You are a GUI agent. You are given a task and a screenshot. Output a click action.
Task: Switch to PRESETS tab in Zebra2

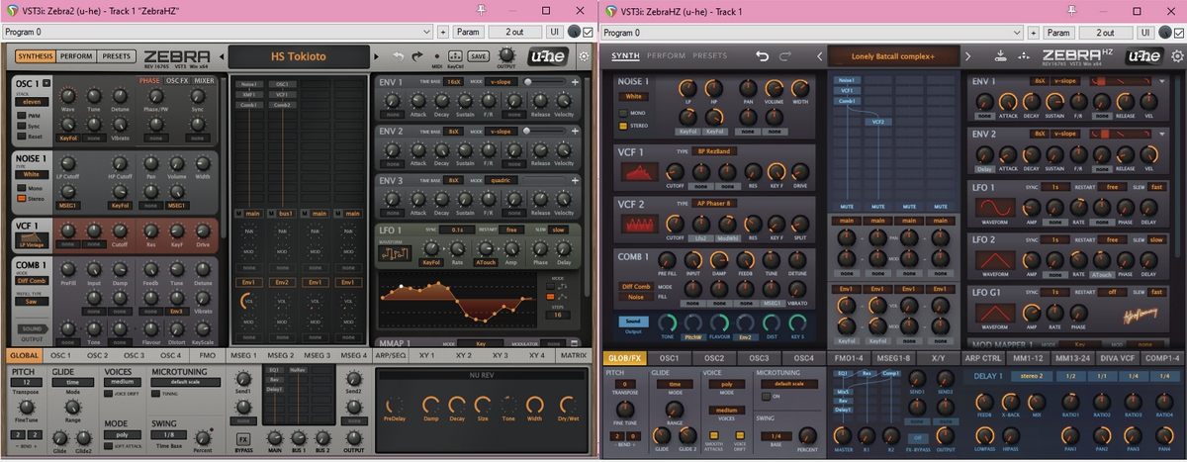coord(117,56)
